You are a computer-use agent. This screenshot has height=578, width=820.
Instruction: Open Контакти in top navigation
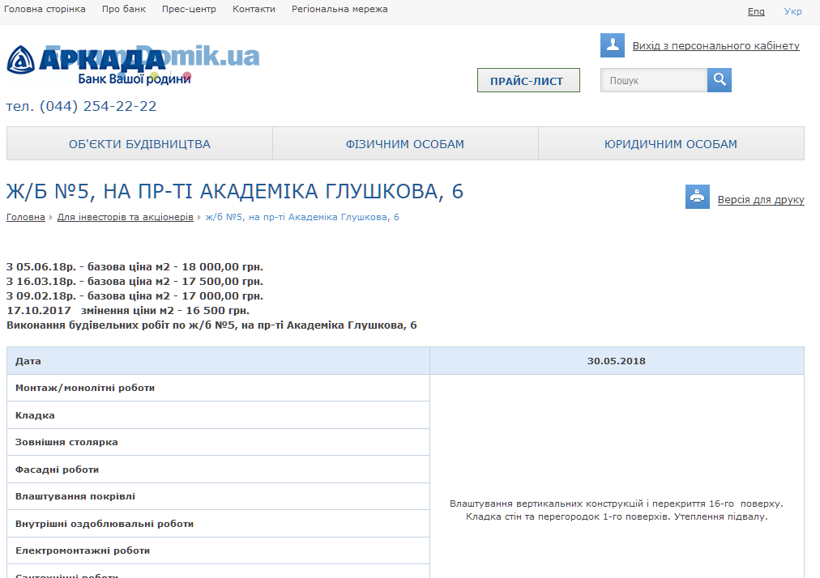point(254,10)
